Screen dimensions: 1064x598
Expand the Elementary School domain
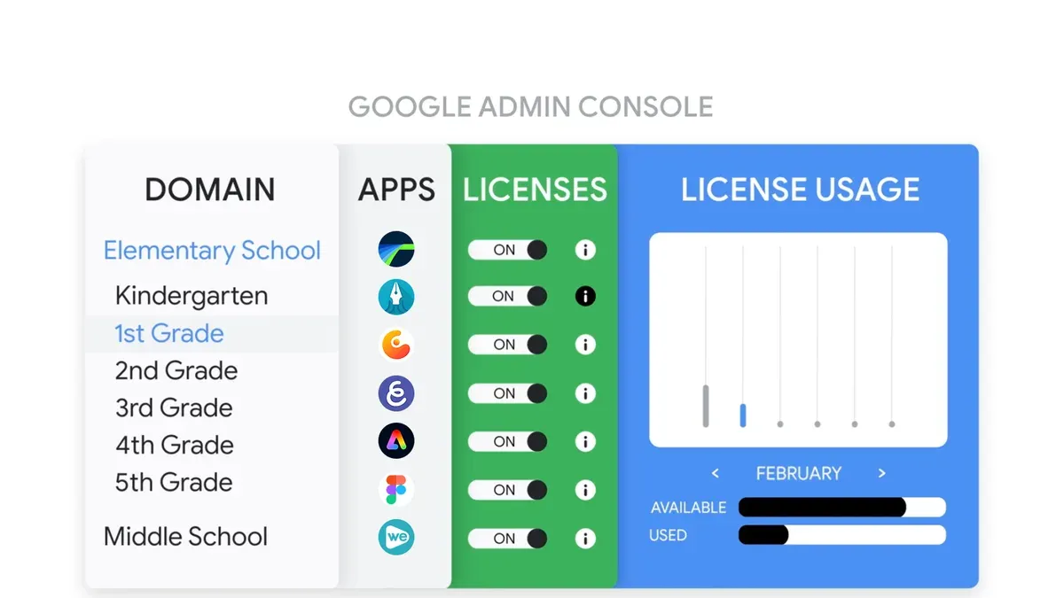click(212, 251)
